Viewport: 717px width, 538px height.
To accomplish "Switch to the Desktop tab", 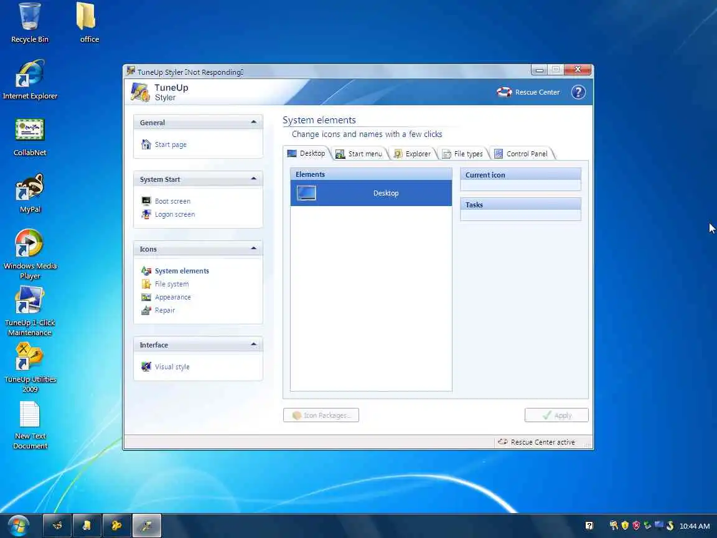I will click(x=306, y=153).
